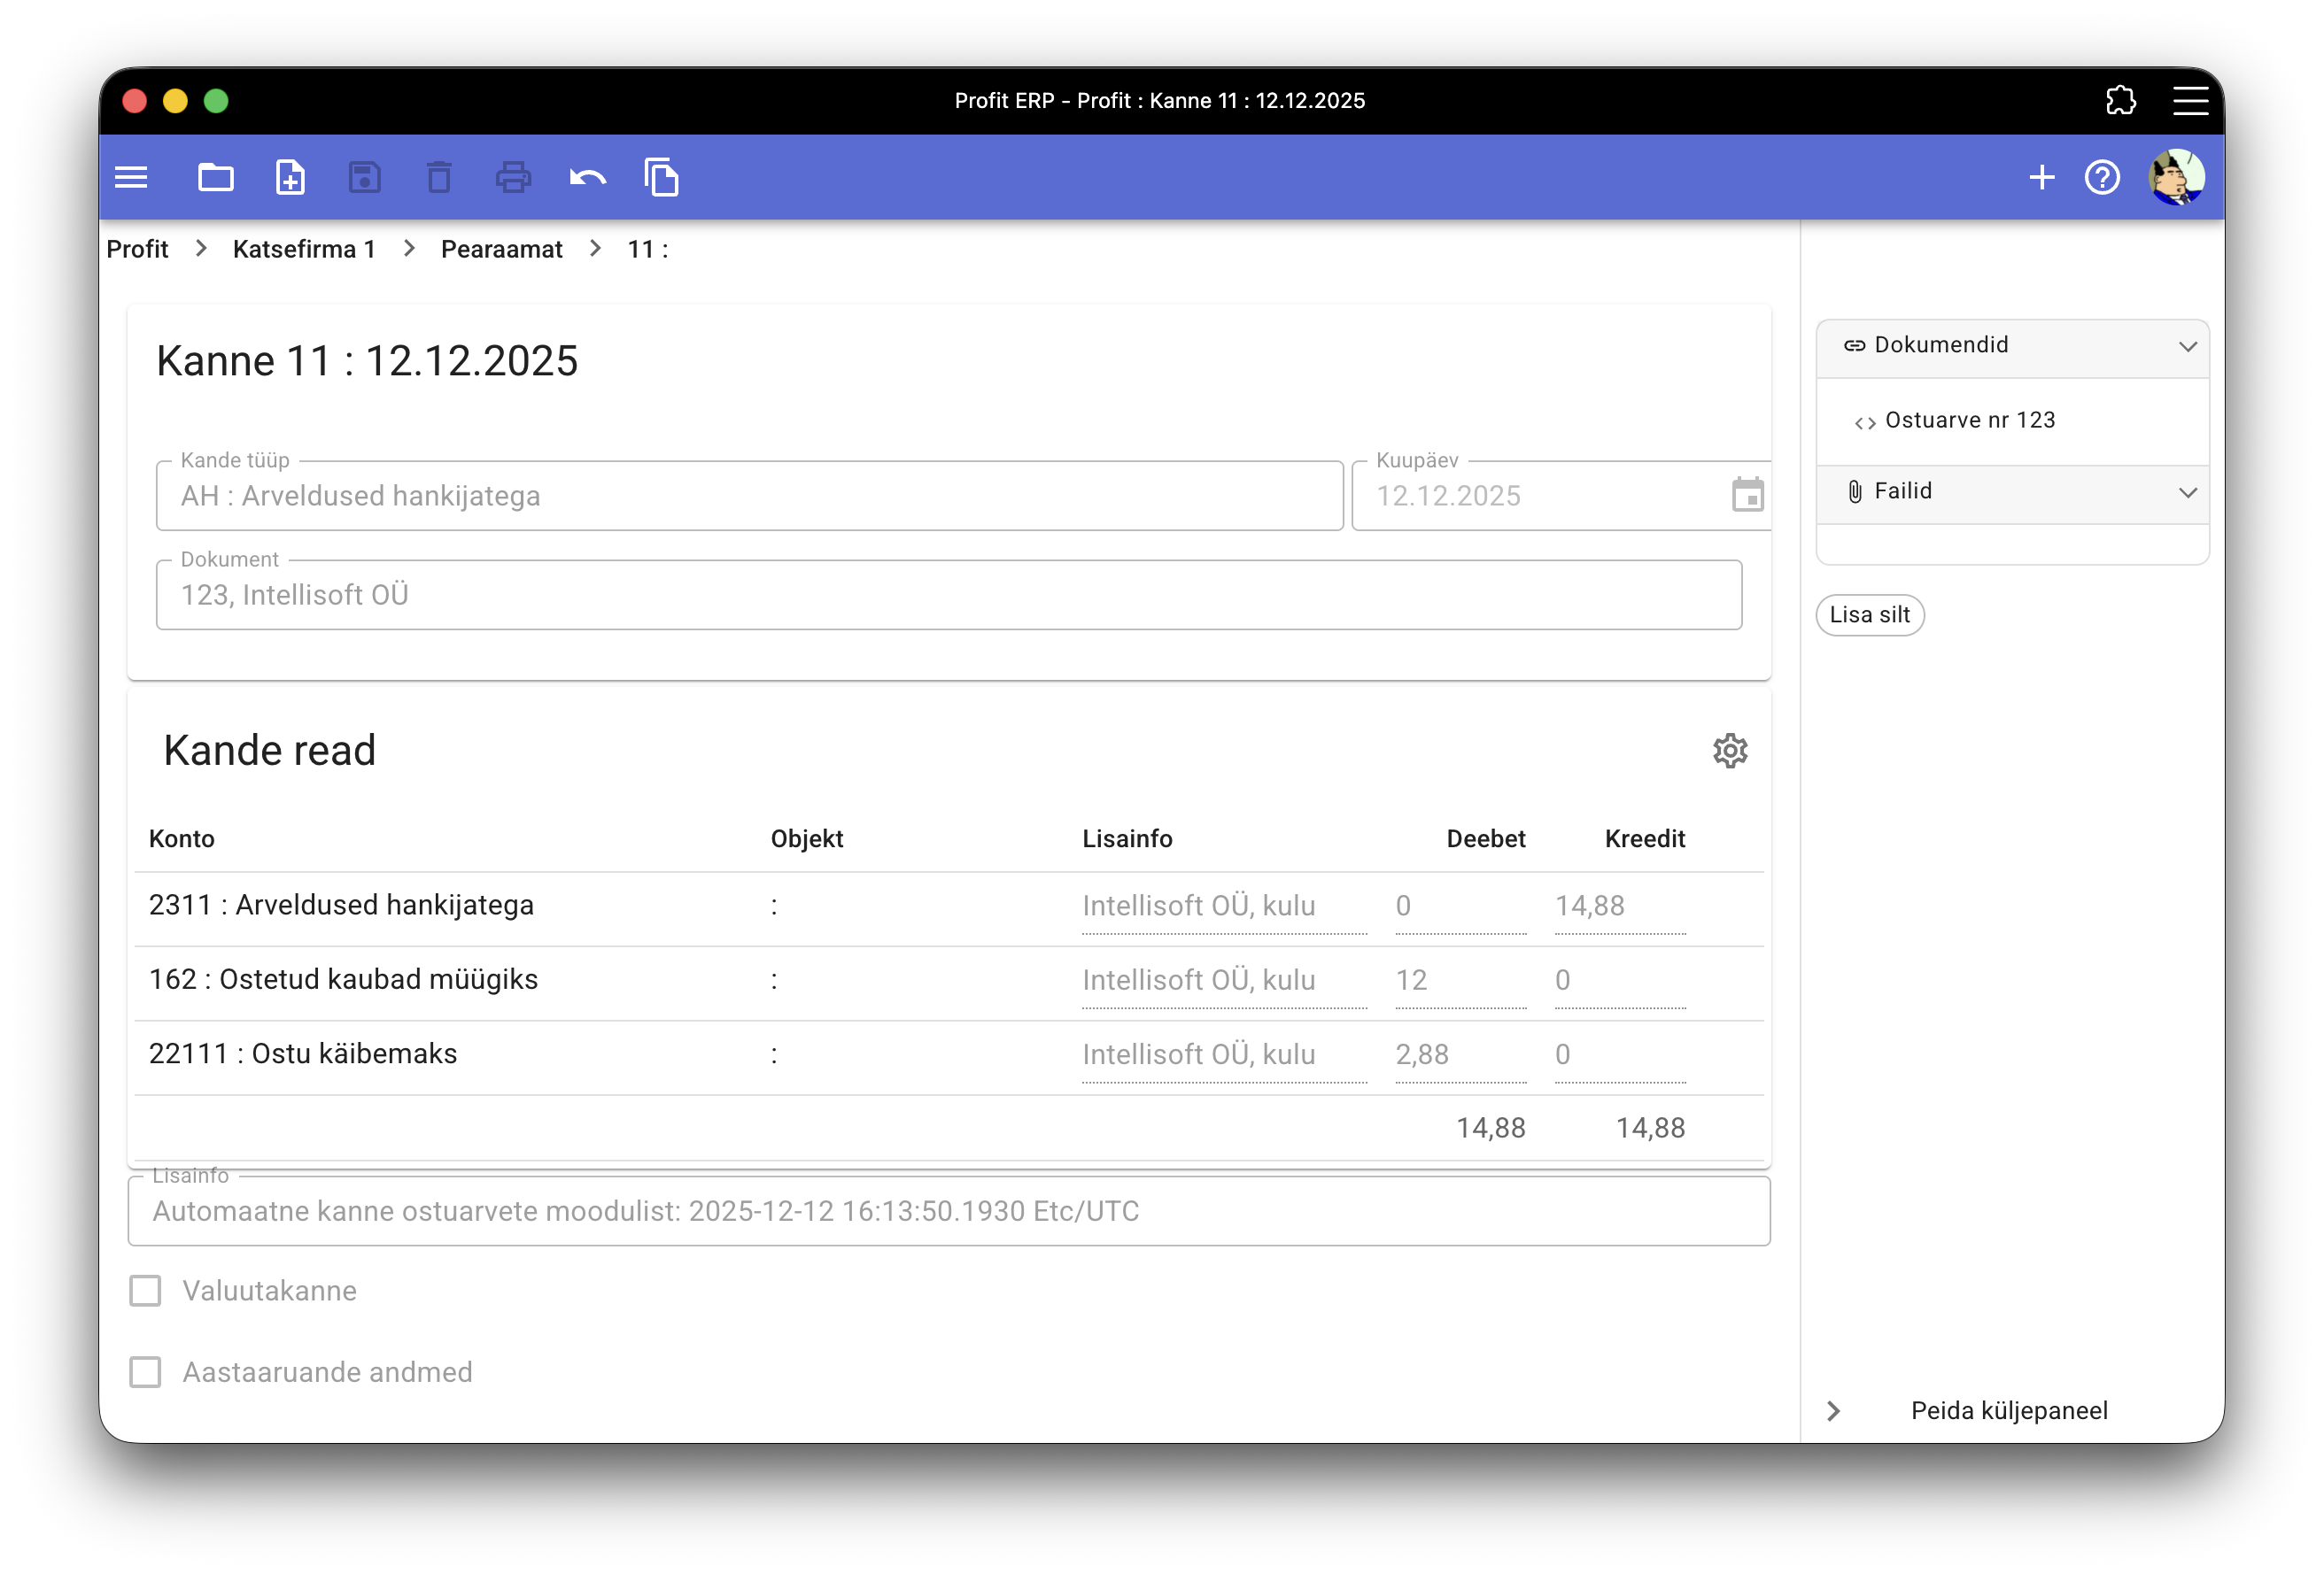2324x1574 pixels.
Task: Click the Dokument input field
Action: (948, 595)
